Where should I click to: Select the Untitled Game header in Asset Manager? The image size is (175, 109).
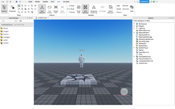click(x=17, y=25)
